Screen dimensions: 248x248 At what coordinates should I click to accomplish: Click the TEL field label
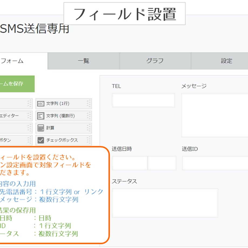116,86
